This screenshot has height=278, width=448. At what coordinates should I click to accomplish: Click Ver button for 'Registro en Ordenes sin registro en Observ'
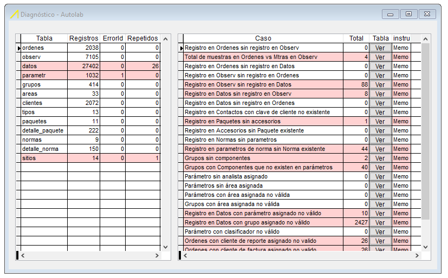380,48
